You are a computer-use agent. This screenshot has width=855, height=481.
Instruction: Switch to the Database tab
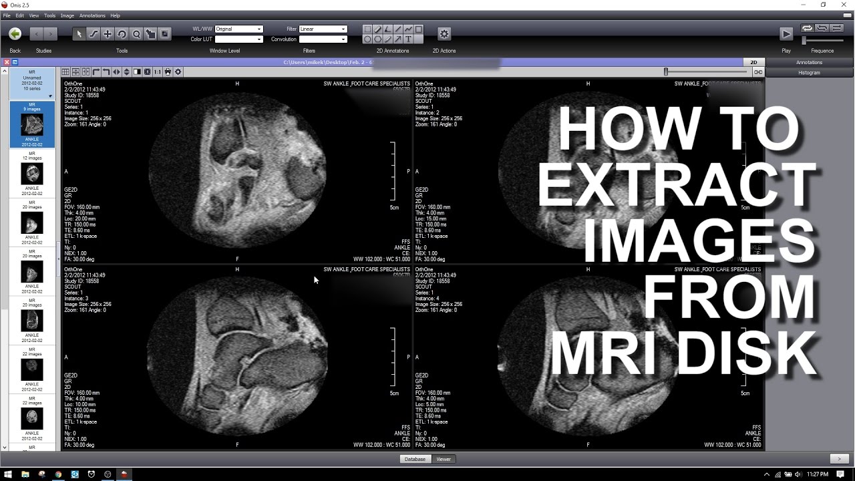[415, 459]
